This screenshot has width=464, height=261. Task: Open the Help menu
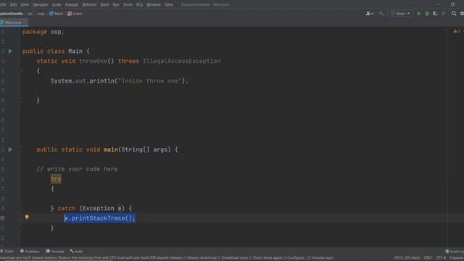click(x=169, y=4)
